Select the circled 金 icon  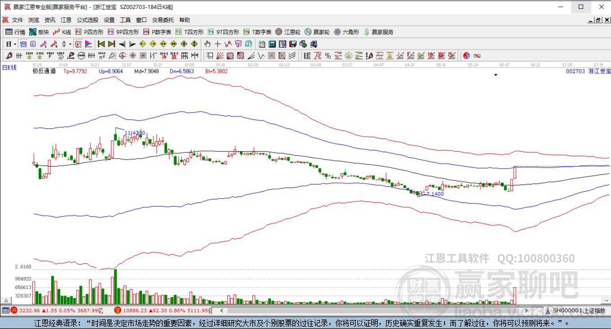click(x=348, y=56)
